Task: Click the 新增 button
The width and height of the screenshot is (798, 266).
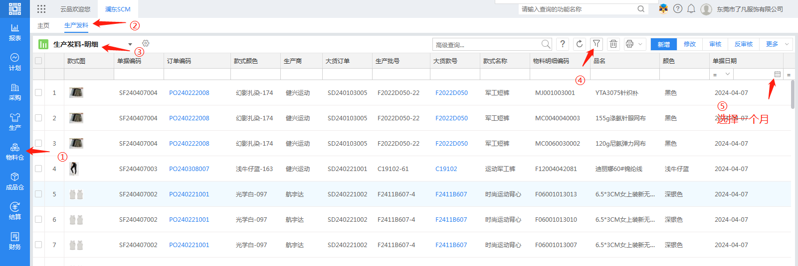Action: pyautogui.click(x=663, y=44)
